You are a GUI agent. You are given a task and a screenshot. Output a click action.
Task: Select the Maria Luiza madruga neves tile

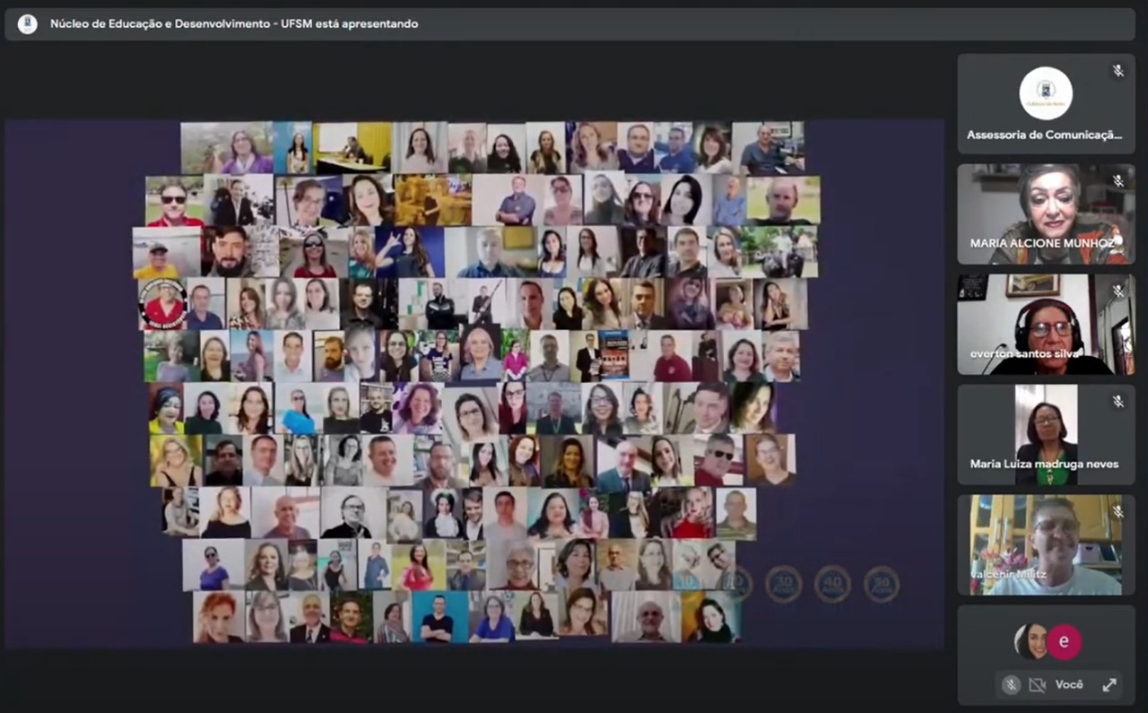(1046, 434)
